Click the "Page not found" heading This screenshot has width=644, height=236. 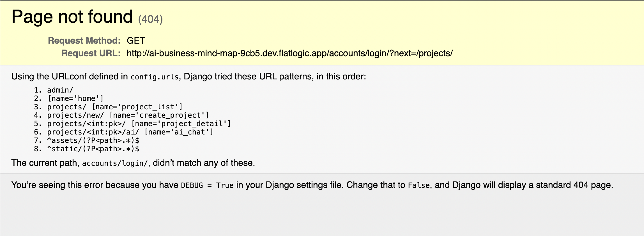point(72,17)
